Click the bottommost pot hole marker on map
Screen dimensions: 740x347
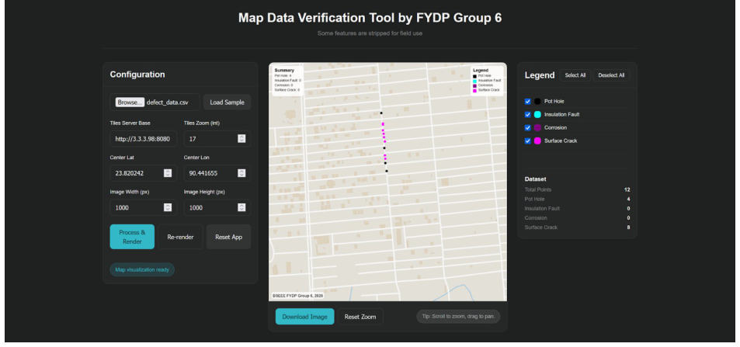click(387, 171)
